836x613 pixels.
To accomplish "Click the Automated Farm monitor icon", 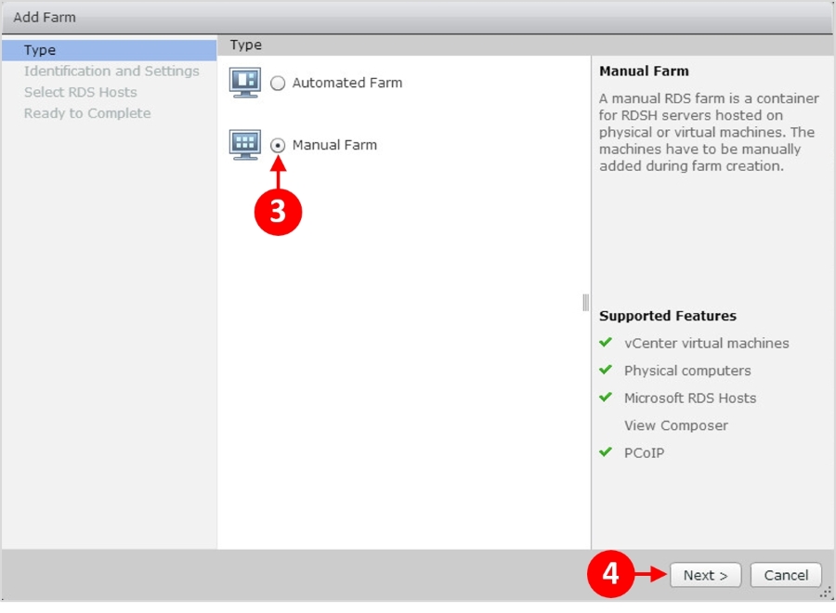I will click(x=244, y=83).
